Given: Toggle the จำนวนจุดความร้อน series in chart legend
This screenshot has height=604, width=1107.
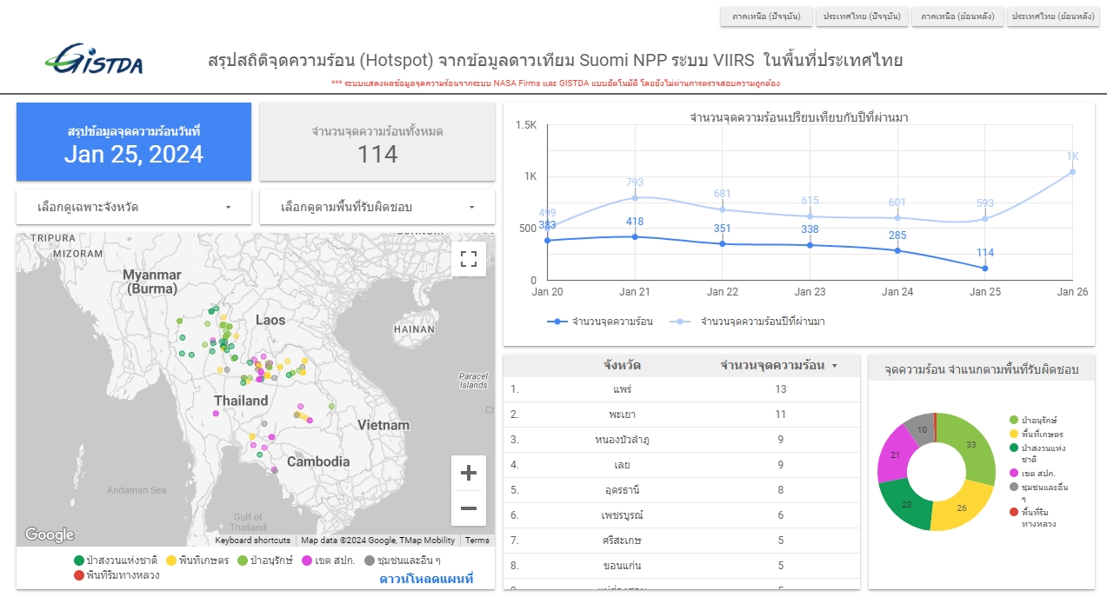Looking at the screenshot, I should pos(600,322).
